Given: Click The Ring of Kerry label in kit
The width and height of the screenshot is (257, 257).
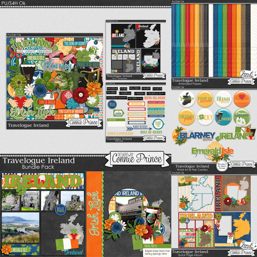Looking at the screenshot, I should tap(75, 43).
